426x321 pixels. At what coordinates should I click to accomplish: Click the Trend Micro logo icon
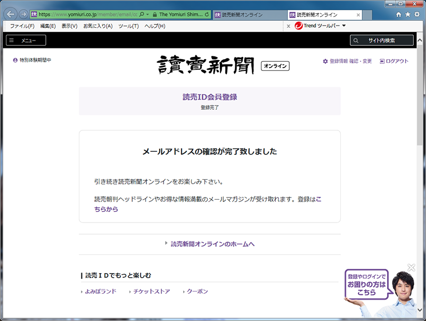[299, 26]
